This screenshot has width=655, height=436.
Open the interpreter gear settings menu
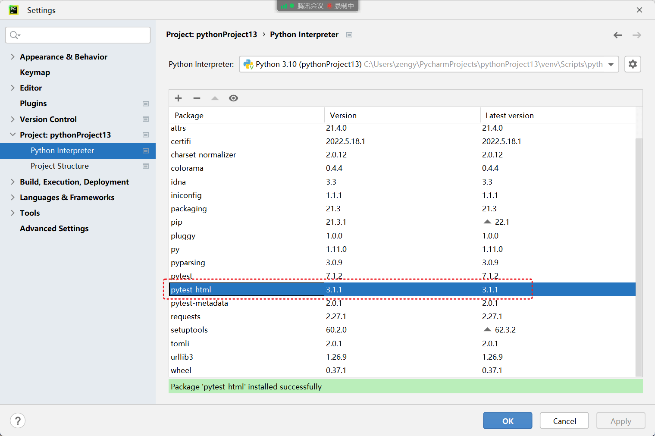633,64
